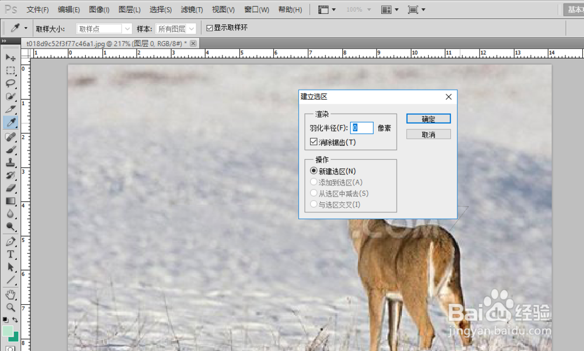The image size is (584, 351).
Task: Select the Spot Healing Brush tool
Action: click(11, 137)
